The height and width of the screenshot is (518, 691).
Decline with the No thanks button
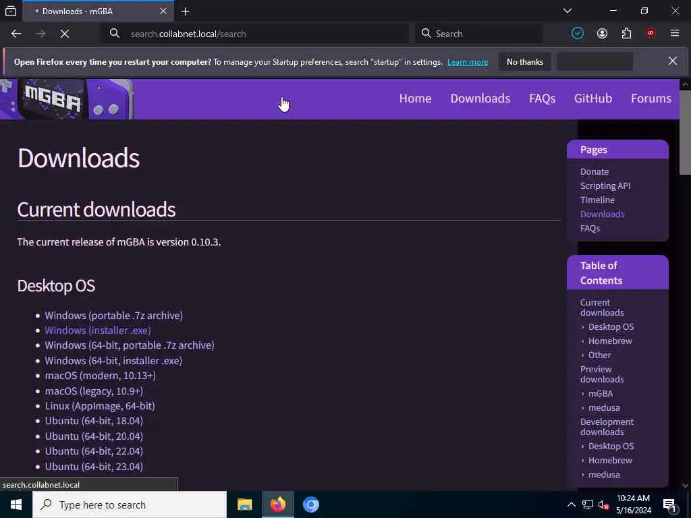525,61
